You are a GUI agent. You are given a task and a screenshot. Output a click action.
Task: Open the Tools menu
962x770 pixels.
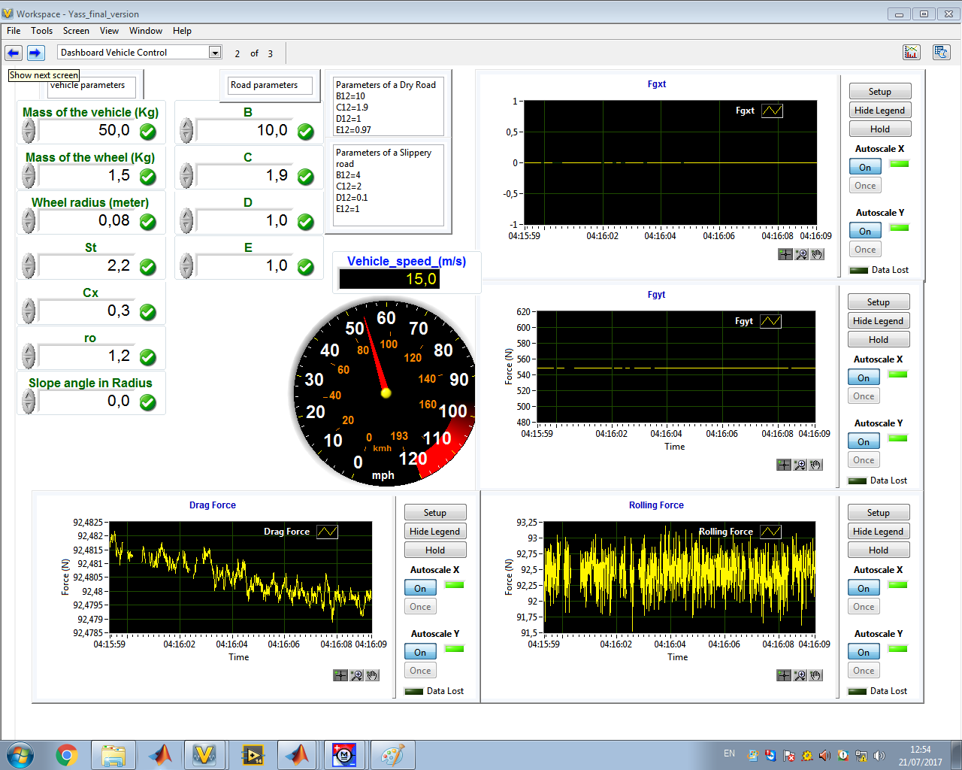41,31
